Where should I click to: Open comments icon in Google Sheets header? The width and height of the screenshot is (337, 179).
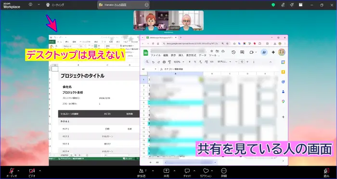coord(242,52)
